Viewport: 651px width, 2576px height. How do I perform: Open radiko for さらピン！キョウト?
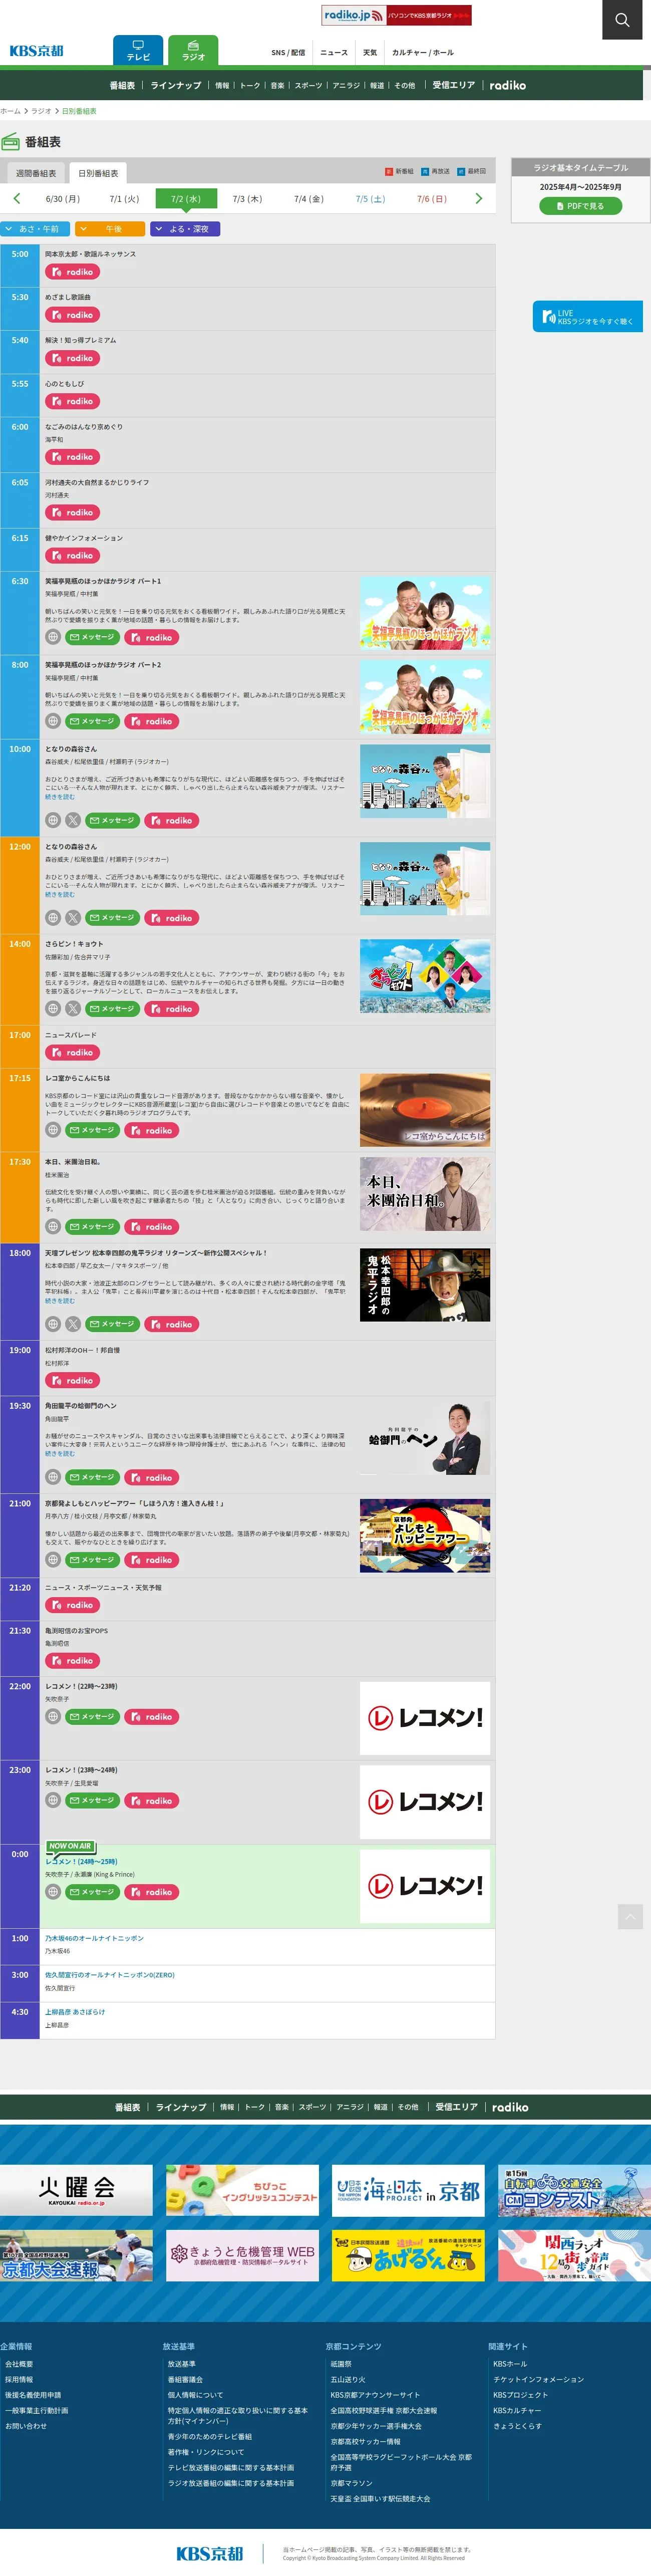[172, 1009]
